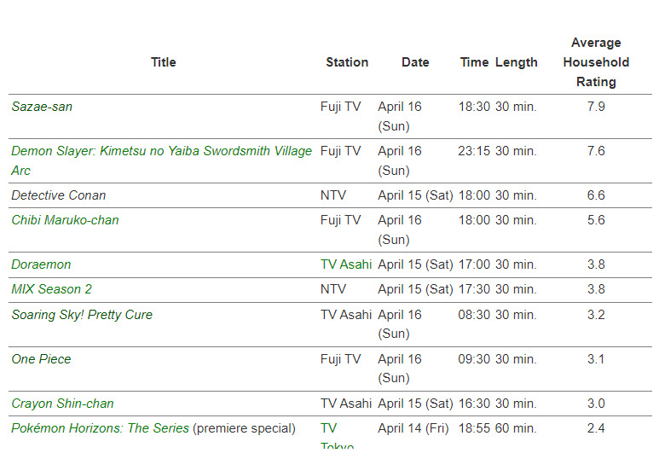Open the TV Asahi link in Doraemon row

click(x=346, y=264)
